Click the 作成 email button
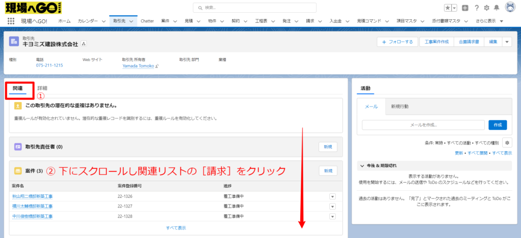 [498, 125]
